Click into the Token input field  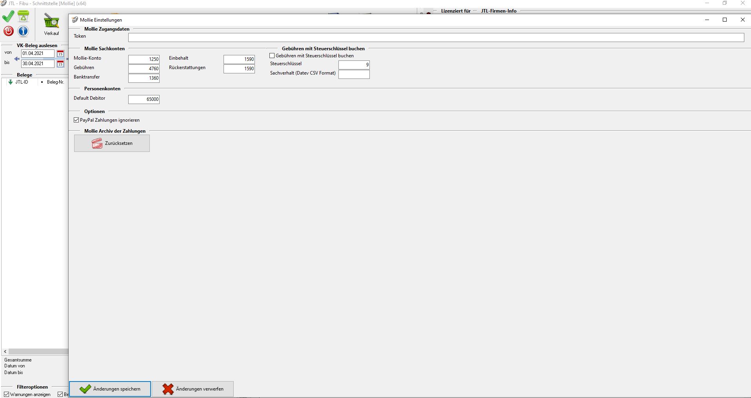[x=436, y=37]
